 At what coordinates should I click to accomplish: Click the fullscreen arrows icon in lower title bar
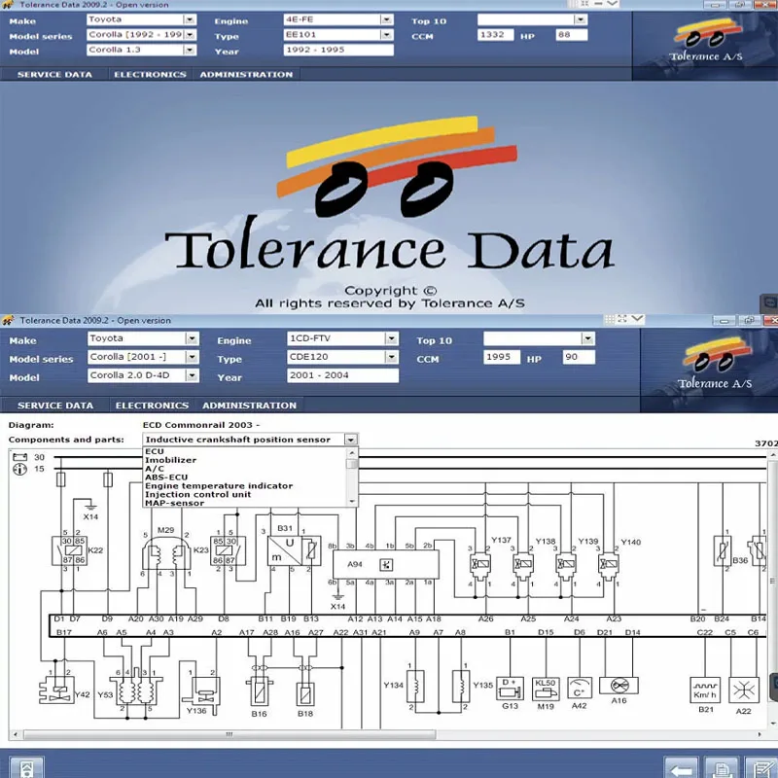pos(622,319)
